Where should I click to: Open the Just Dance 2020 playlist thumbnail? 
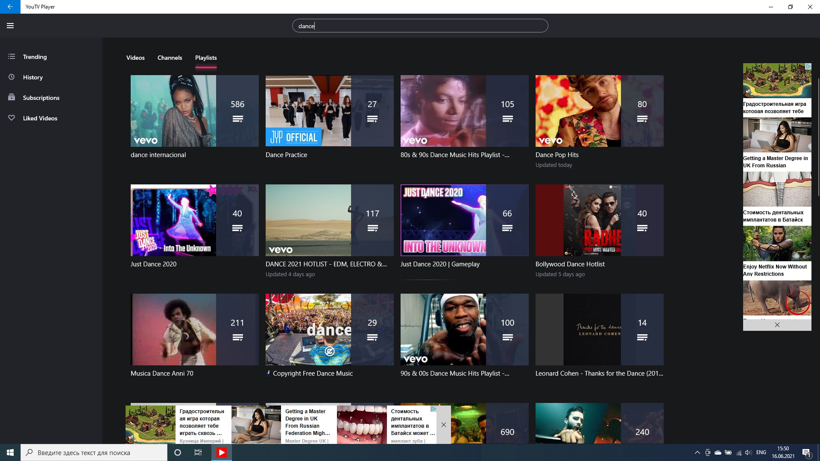point(172,220)
